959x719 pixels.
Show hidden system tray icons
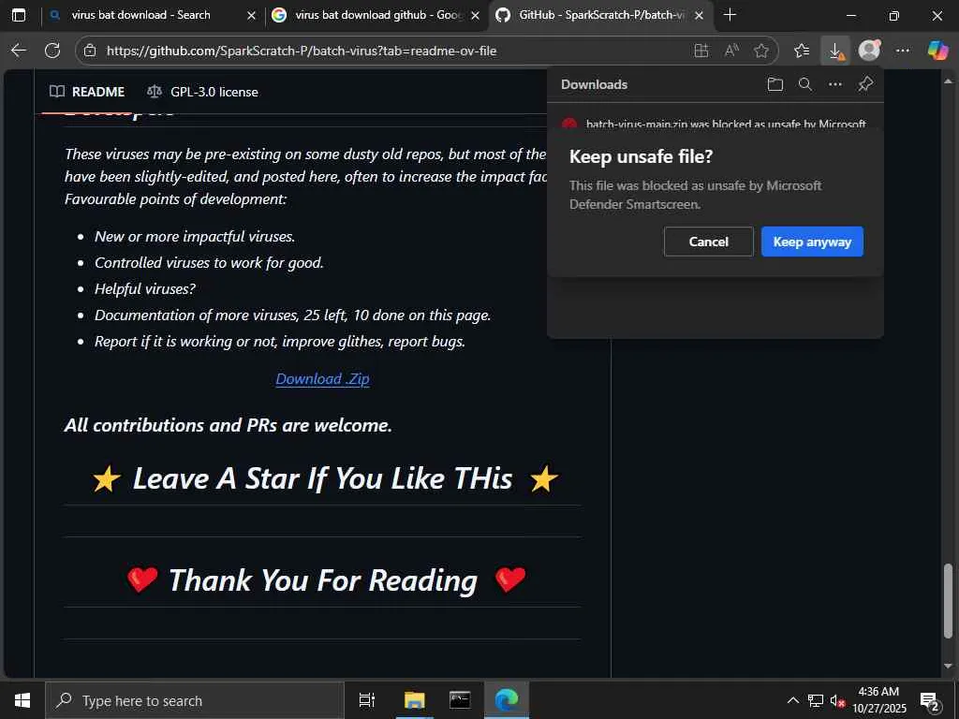point(792,700)
